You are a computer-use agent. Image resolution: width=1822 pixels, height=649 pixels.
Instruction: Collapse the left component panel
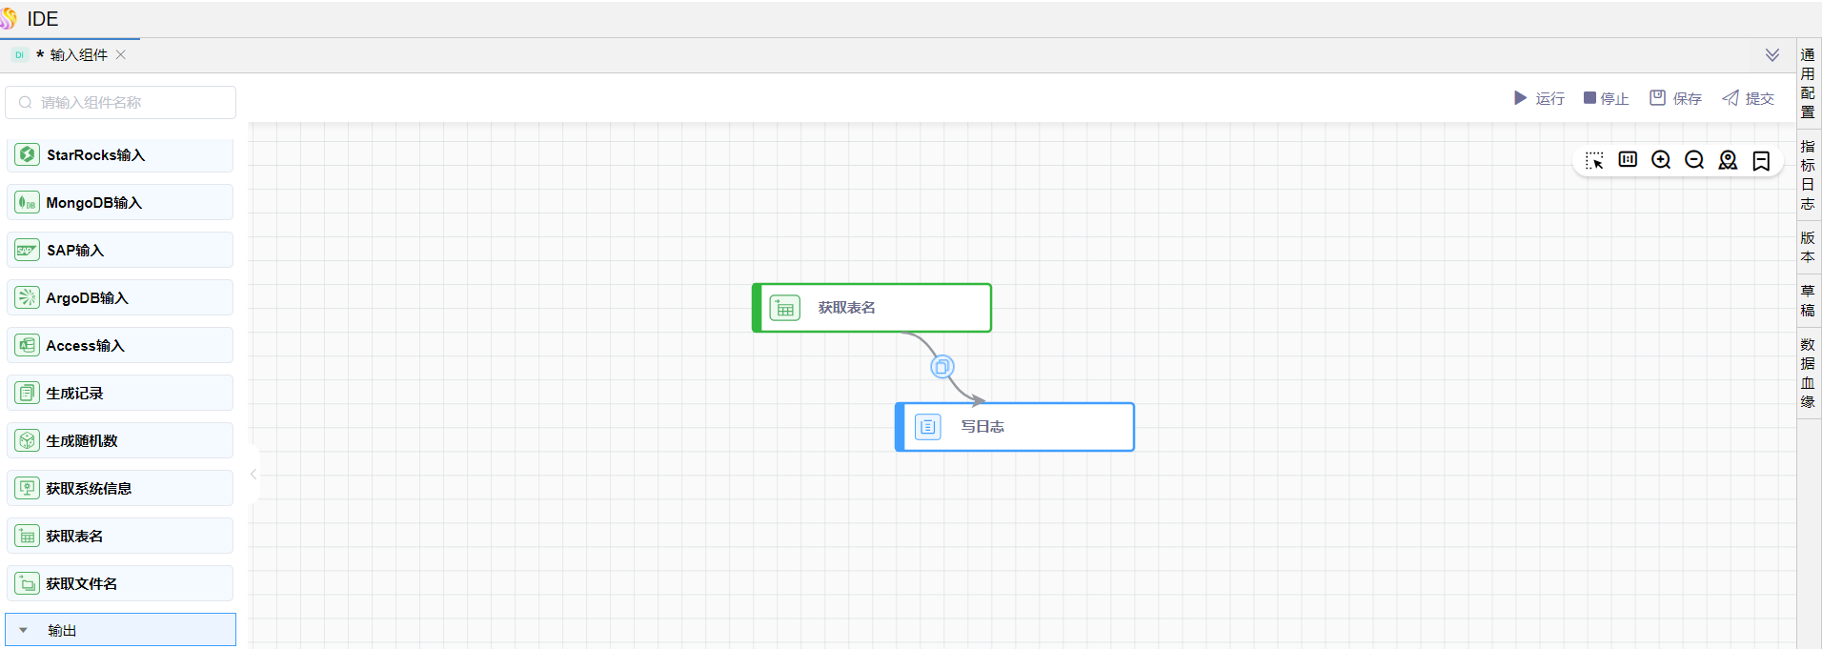click(253, 474)
